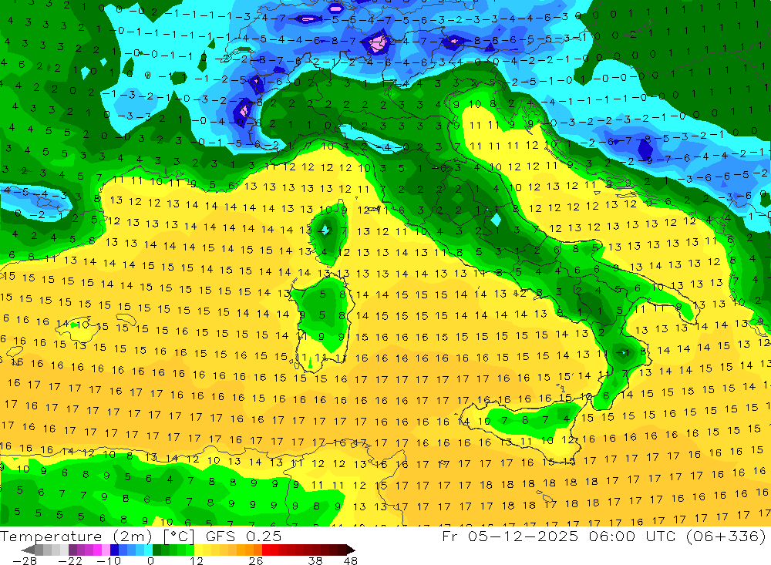Click the 'Fr 05-12-2025' date text
The image size is (771, 565).
pyautogui.click(x=510, y=536)
